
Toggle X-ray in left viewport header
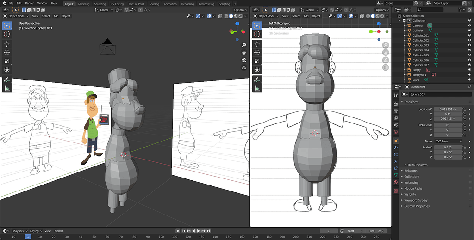click(x=220, y=16)
